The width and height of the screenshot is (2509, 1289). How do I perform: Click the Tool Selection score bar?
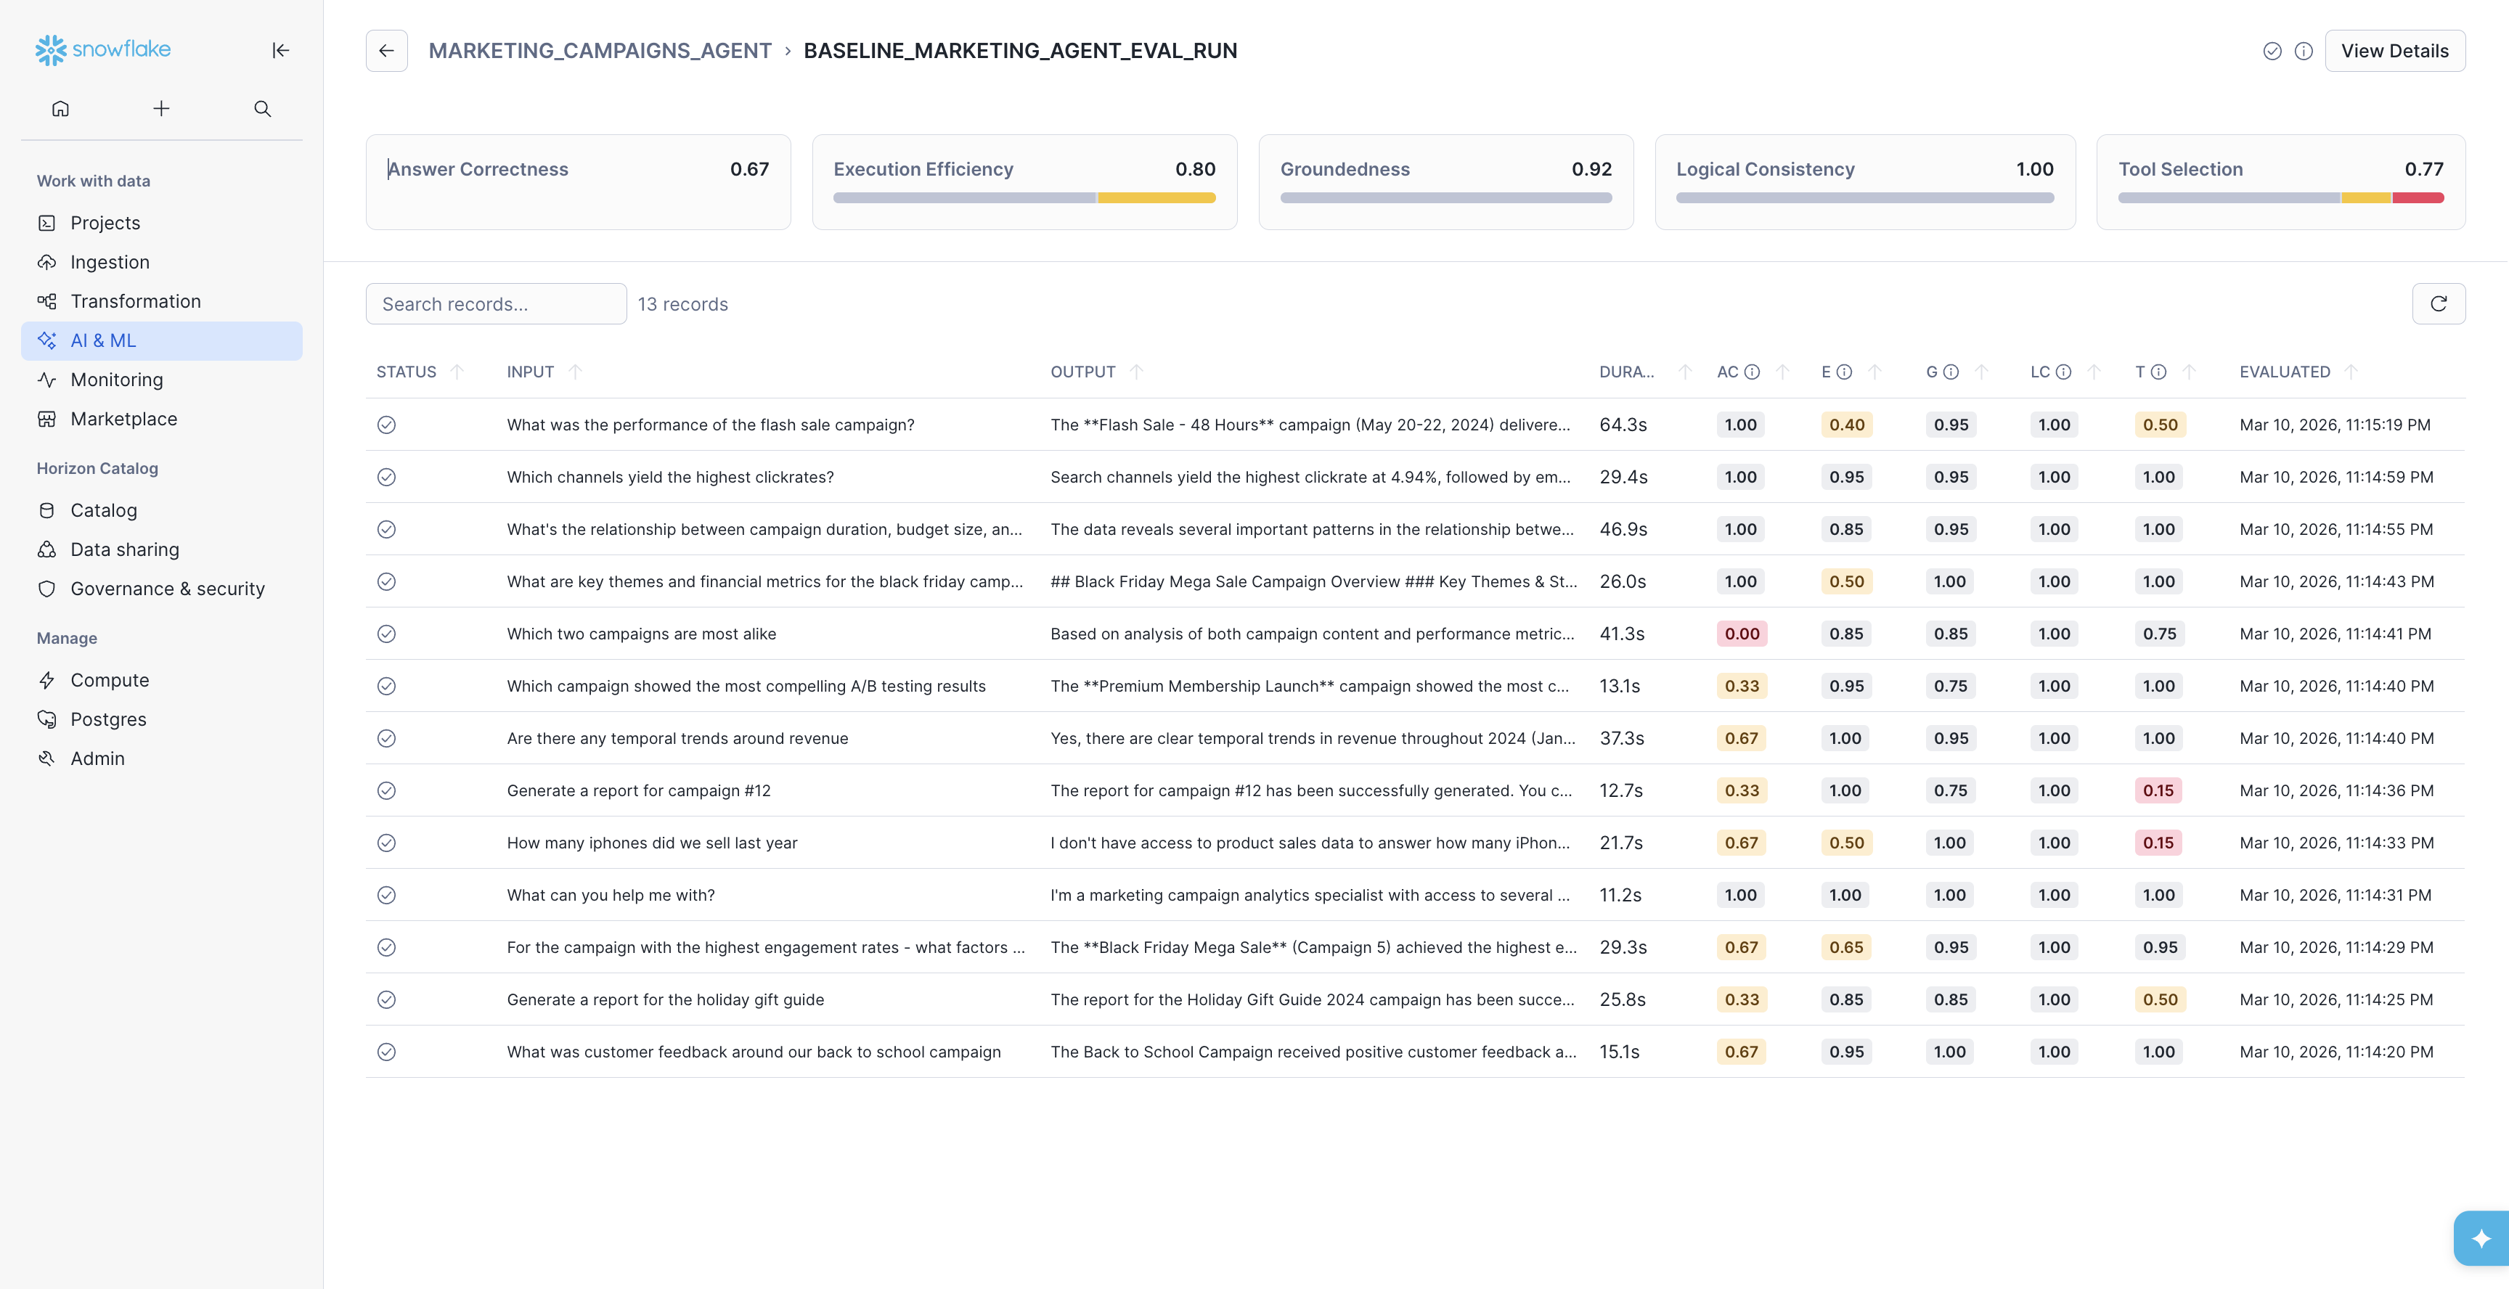(x=2280, y=197)
